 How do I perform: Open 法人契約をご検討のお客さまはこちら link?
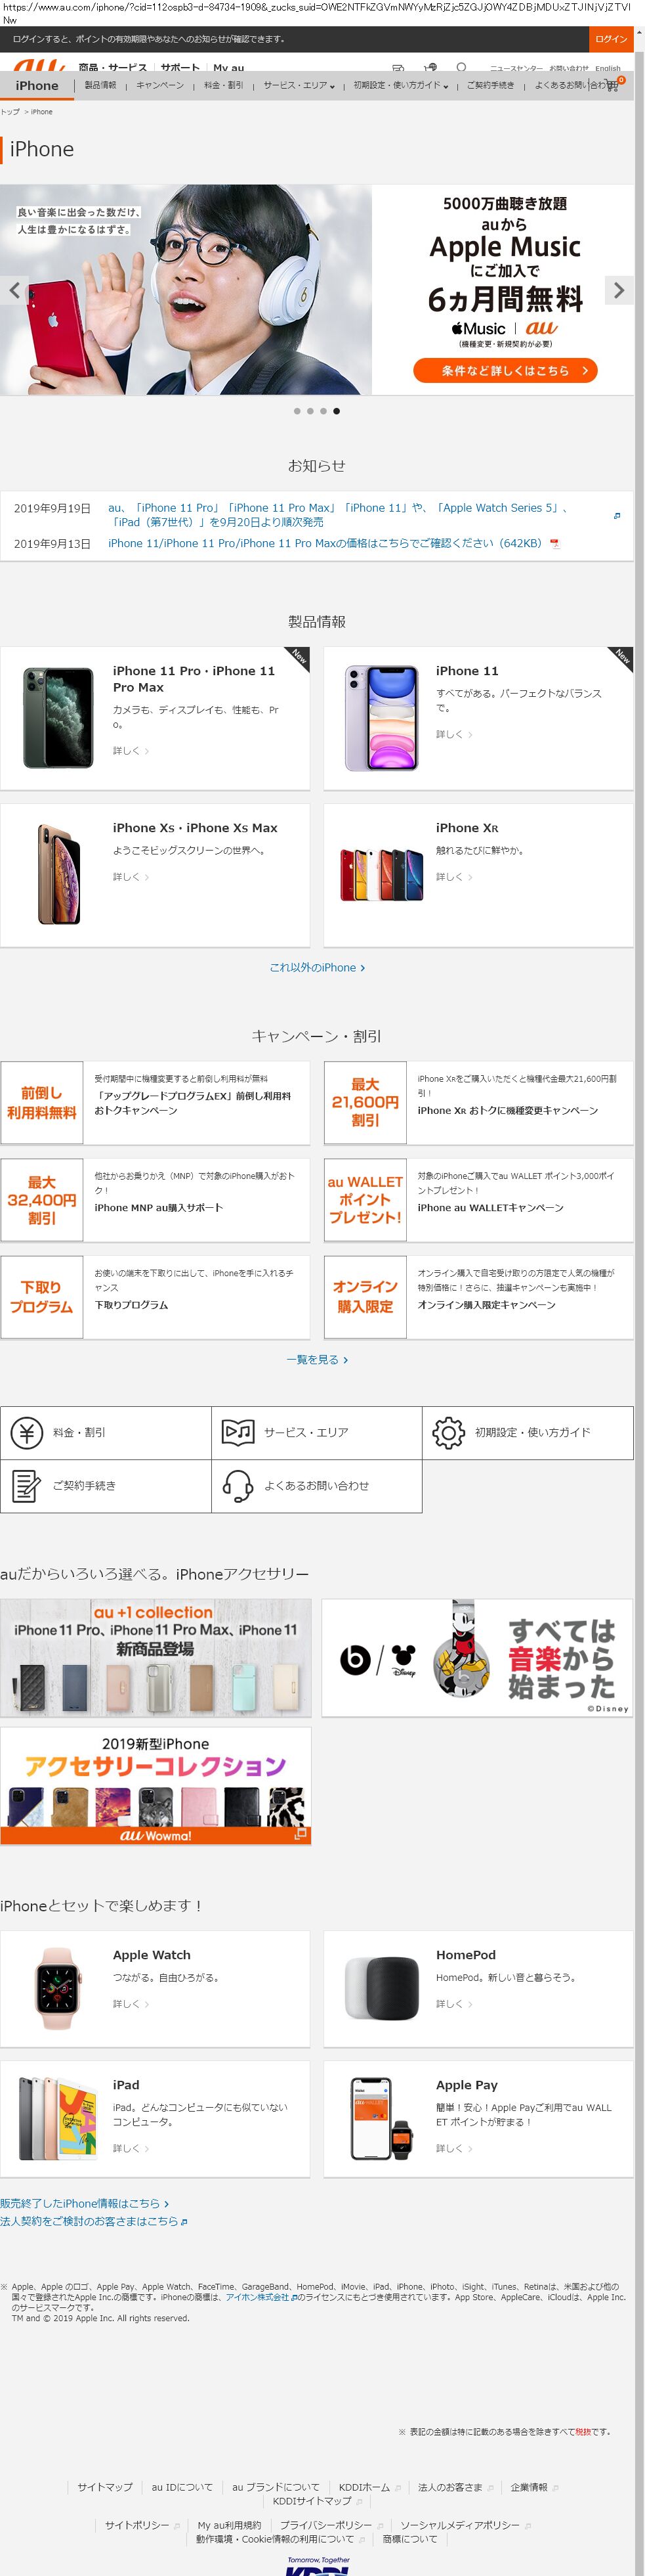click(94, 2221)
